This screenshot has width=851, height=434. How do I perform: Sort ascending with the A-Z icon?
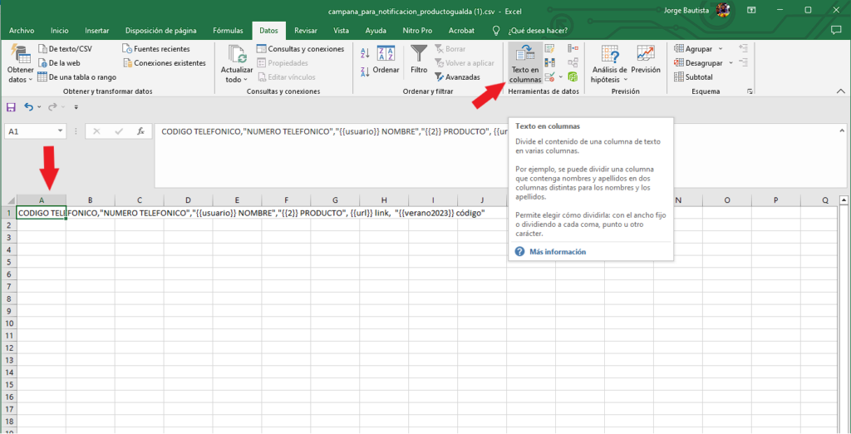pos(366,52)
